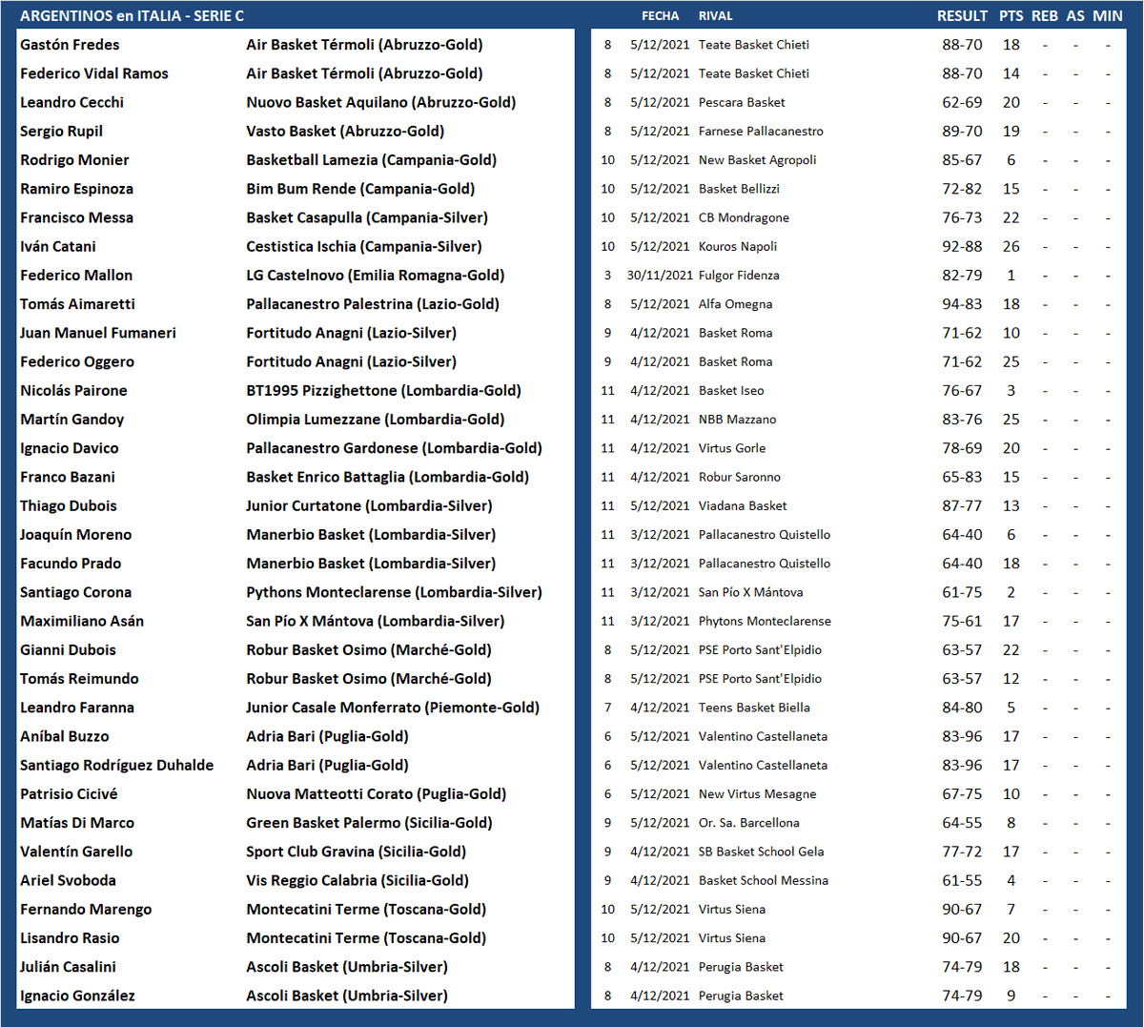Click the REB column header

click(x=1045, y=15)
